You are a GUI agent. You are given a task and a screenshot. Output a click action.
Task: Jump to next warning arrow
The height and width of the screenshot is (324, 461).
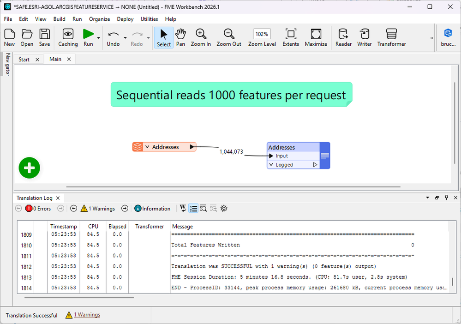point(125,209)
